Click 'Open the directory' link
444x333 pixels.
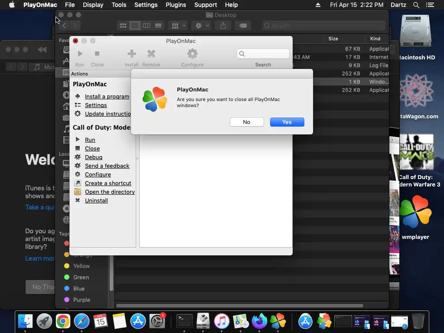click(x=110, y=192)
